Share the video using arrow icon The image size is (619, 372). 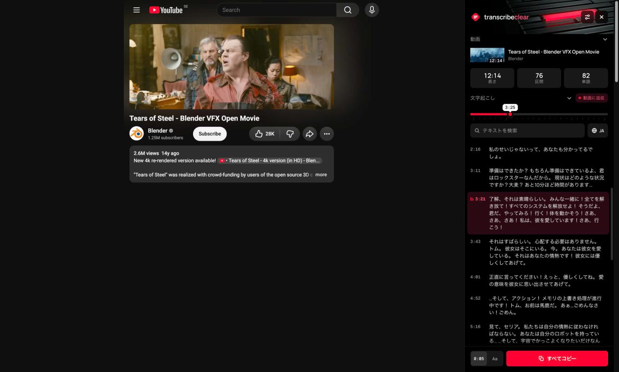[309, 134]
